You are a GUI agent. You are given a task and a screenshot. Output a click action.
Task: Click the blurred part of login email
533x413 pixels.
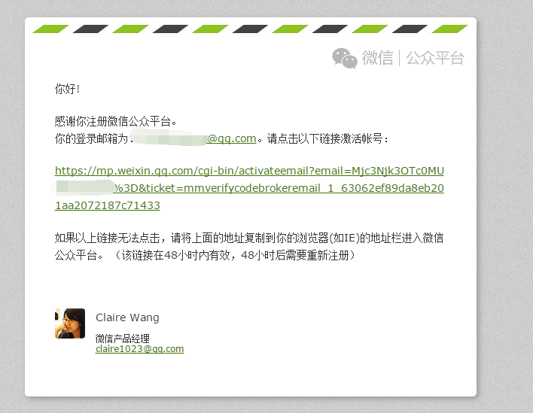pyautogui.click(x=169, y=138)
